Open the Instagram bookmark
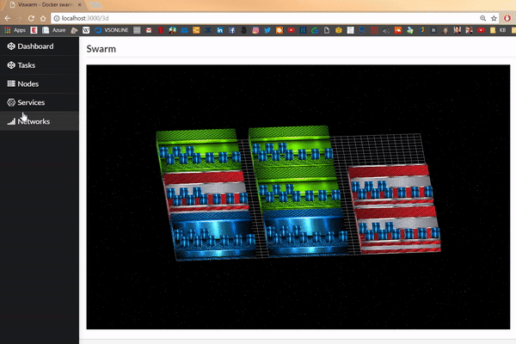This screenshot has height=344, width=516. tap(255, 30)
